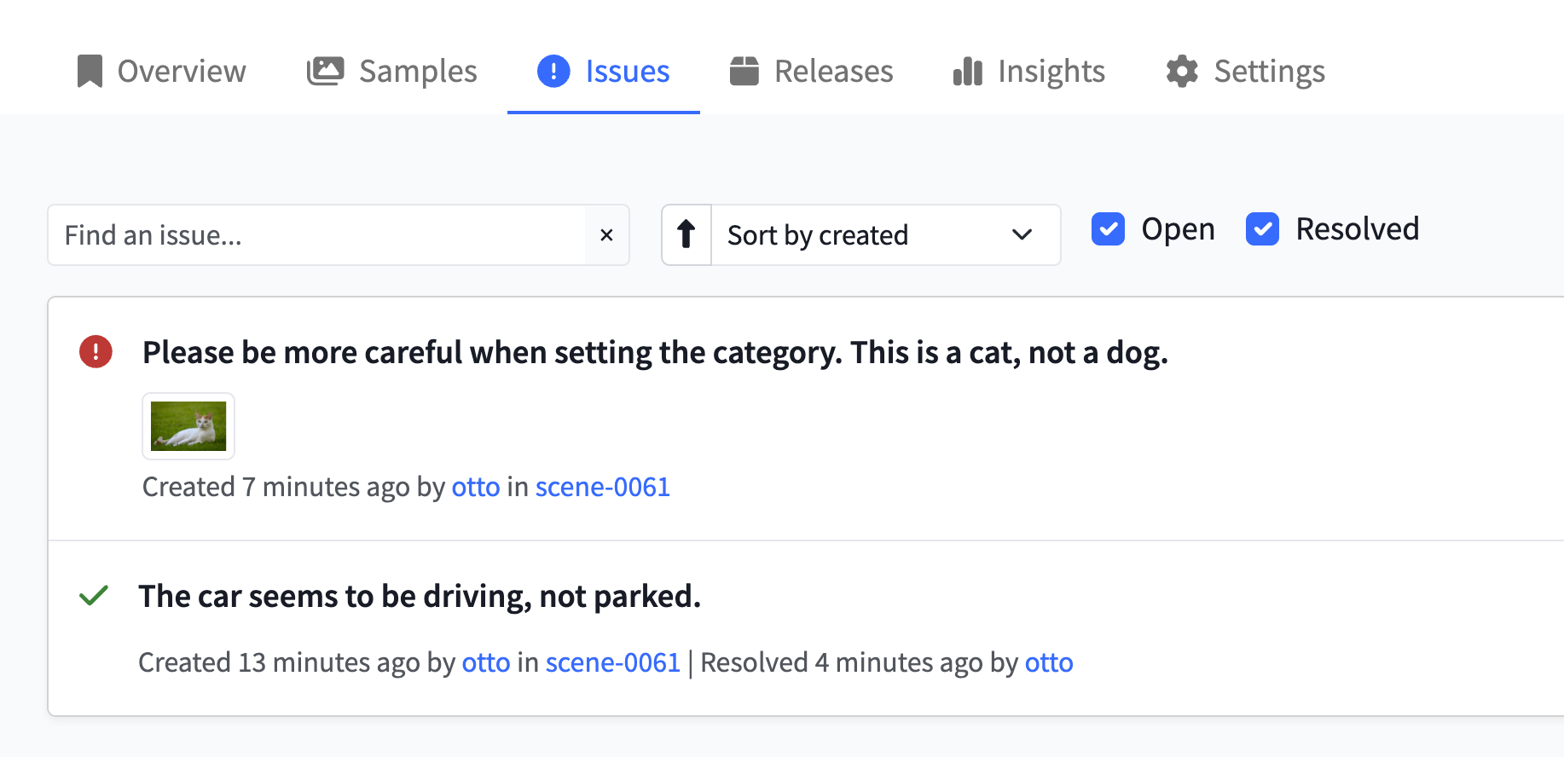Viewport: 1564px width, 757px height.
Task: Click into the Find an issue field
Action: click(316, 235)
